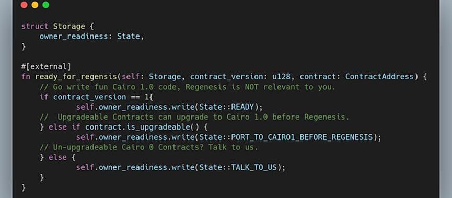The image size is (452, 198).
Task: Click State::READY in the write call
Action: (x=227, y=107)
